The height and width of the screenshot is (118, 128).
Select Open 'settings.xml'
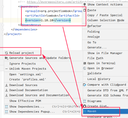tap(43, 74)
